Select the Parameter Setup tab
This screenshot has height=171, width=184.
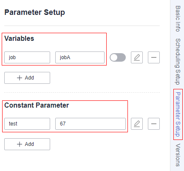pyautogui.click(x=178, y=114)
